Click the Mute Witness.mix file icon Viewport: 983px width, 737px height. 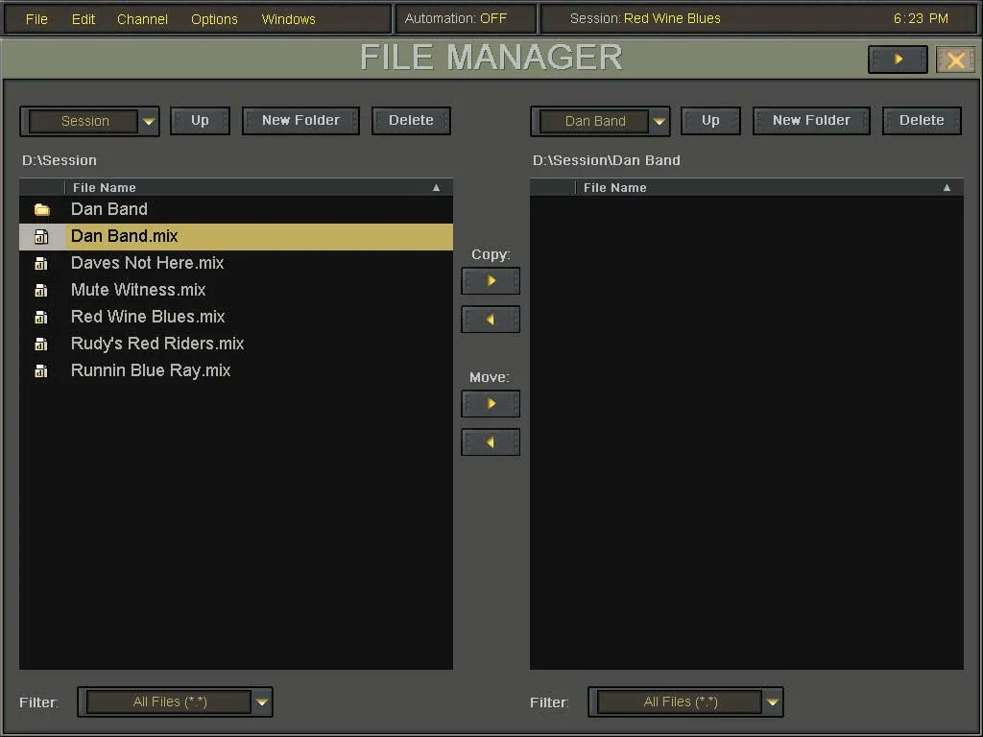click(41, 290)
